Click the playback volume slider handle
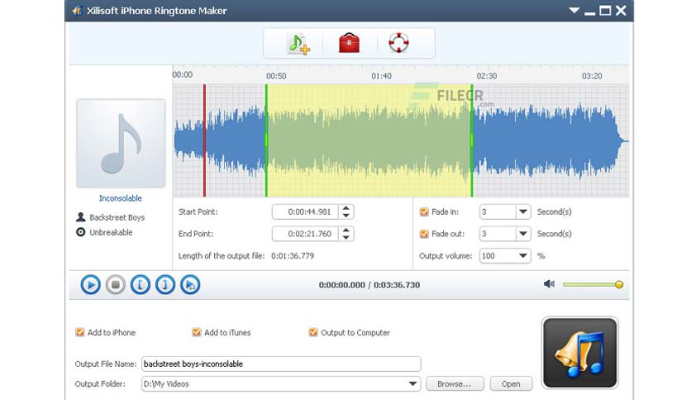691x400 pixels. (x=619, y=284)
